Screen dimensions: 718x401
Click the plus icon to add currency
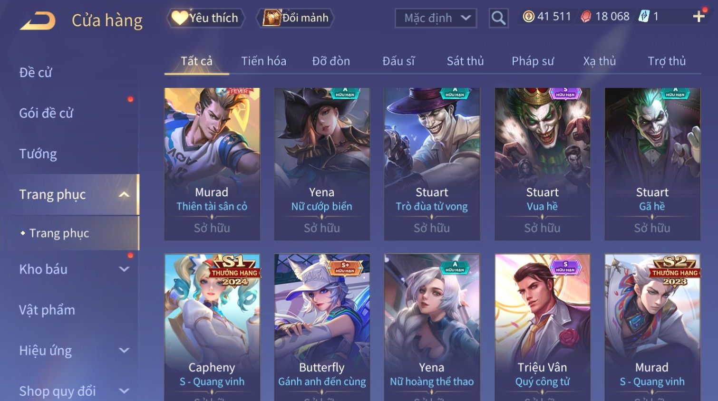[699, 17]
